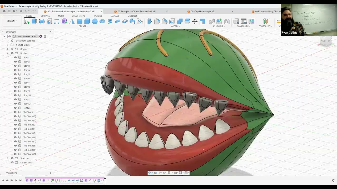Click the timeline end marker
Viewport: 337px width, 189px height.
tap(105, 180)
